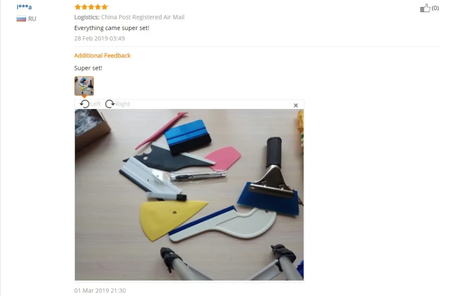Click the RU country label
449x296 pixels.
(32, 19)
